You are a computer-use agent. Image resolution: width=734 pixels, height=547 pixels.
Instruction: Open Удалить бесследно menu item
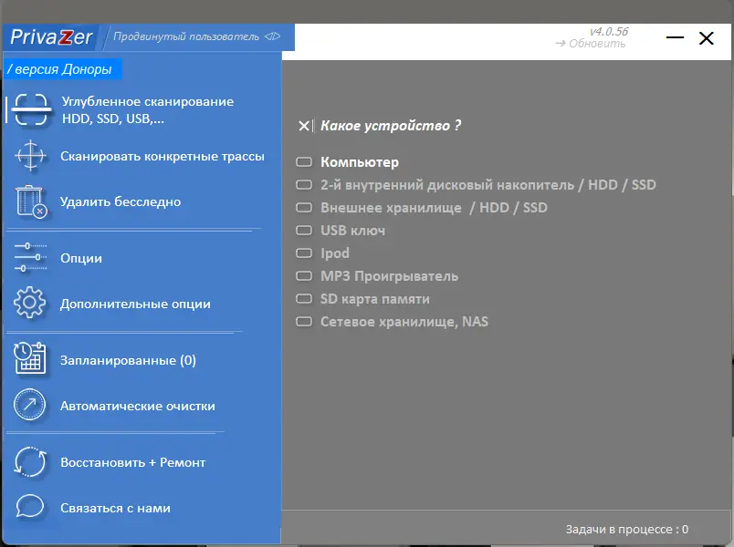click(x=121, y=202)
